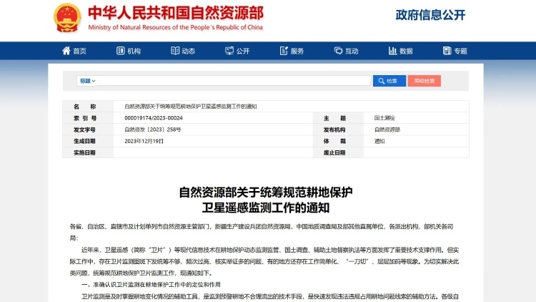The width and height of the screenshot is (536, 302).
Task: Click the open-book icon next to 动态
Action: [175, 52]
